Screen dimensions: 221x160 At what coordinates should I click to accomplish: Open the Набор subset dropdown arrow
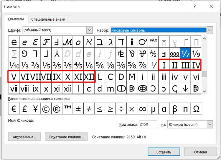click(210, 30)
